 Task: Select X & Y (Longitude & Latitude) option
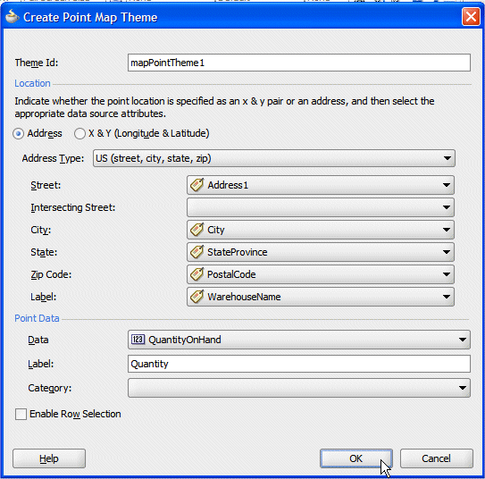click(79, 134)
